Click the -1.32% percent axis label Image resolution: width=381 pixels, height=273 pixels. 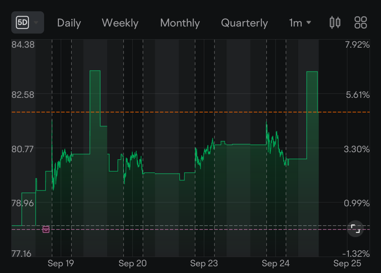pos(356,254)
